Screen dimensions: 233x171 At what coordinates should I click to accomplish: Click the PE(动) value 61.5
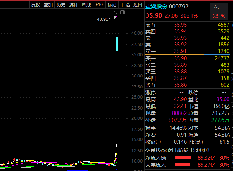point(224,142)
